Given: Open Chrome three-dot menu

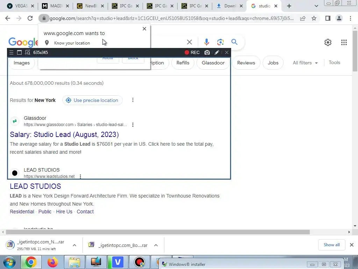Looking at the screenshot, I should pos(350,18).
